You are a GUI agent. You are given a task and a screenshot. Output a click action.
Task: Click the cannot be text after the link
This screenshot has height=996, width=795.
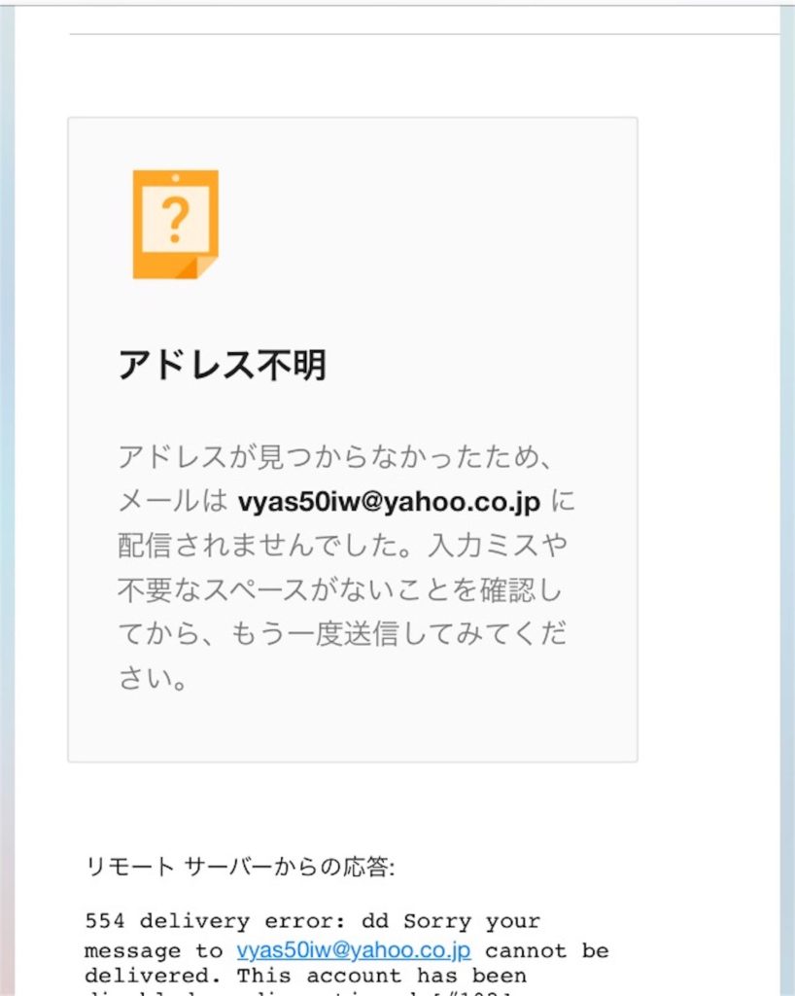[547, 951]
